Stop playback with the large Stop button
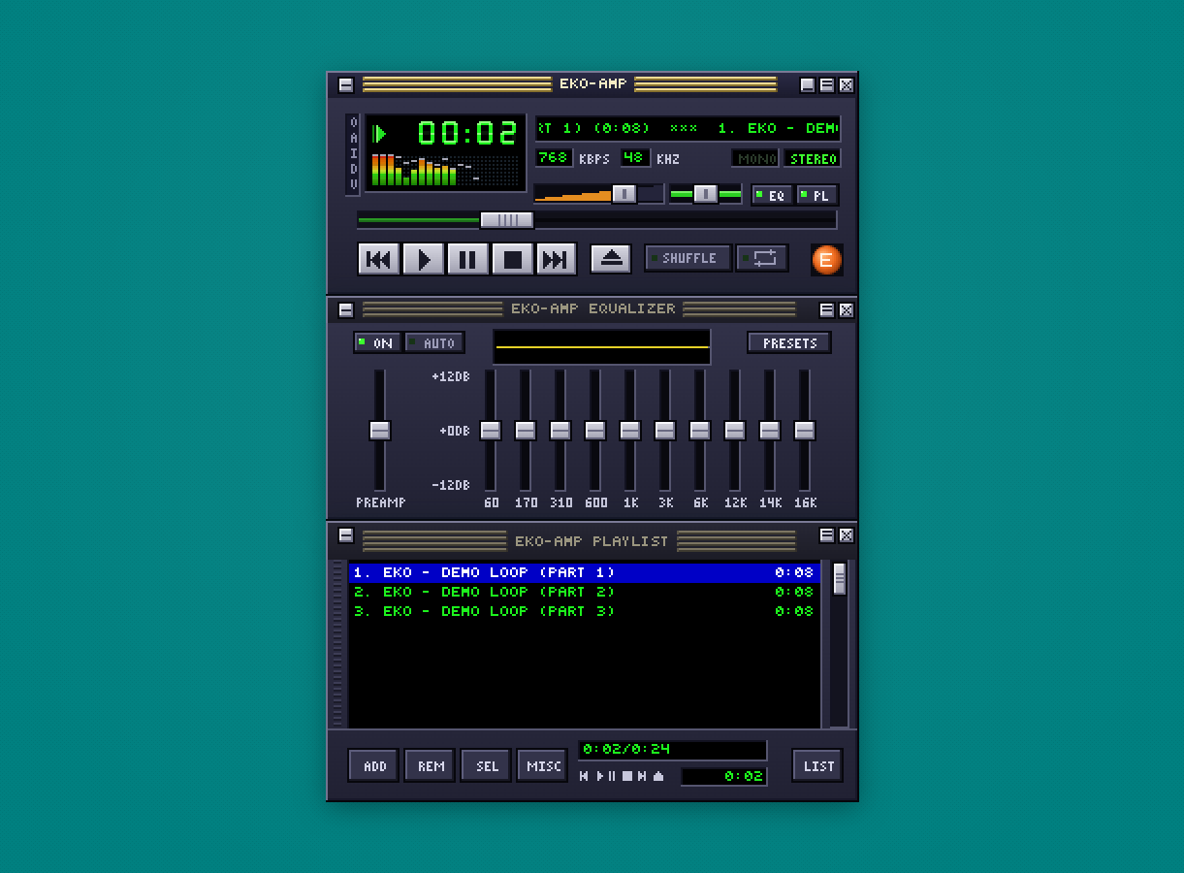The width and height of the screenshot is (1184, 873). (513, 259)
